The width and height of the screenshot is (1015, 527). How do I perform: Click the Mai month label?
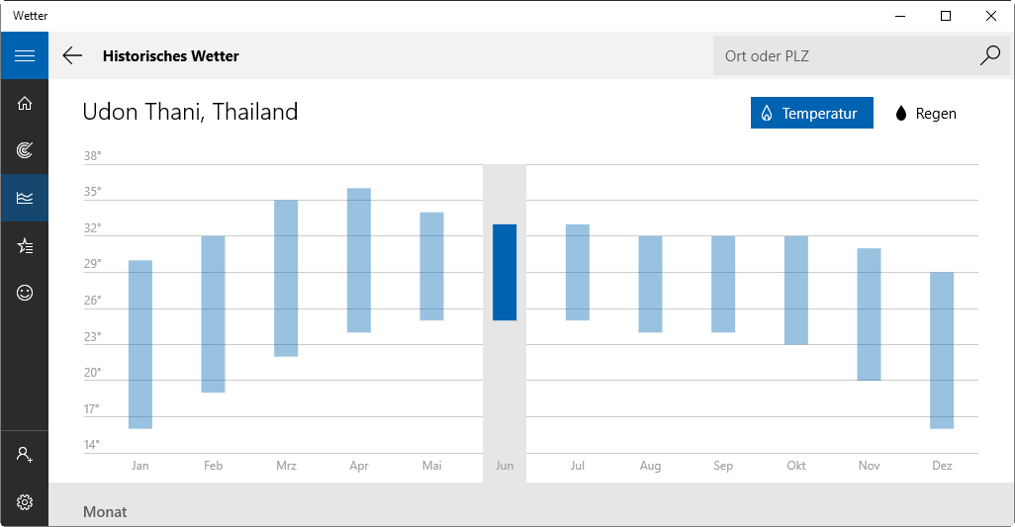431,466
